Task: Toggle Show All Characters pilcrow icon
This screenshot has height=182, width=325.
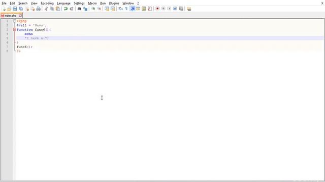Action: [126, 9]
